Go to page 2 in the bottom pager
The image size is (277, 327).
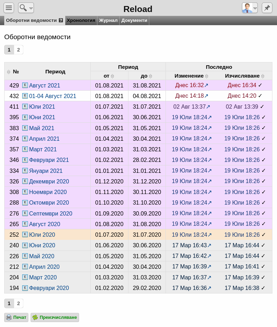click(19, 303)
